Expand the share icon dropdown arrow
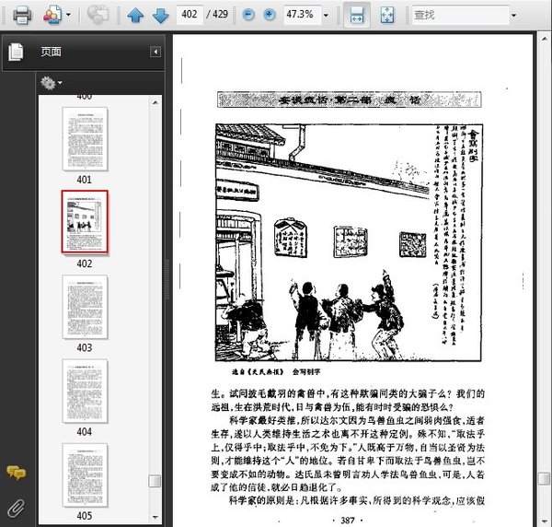 point(68,15)
